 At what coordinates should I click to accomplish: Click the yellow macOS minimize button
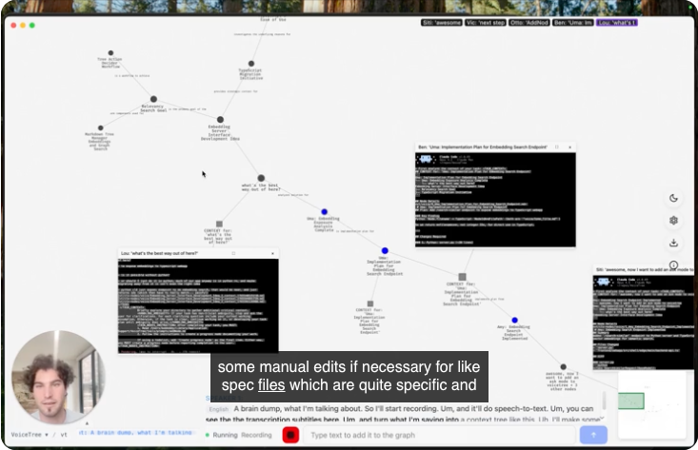click(23, 26)
